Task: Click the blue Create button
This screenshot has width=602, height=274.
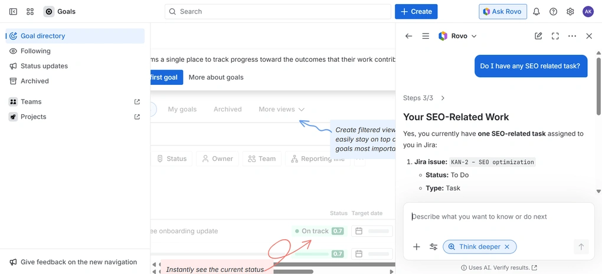Action: [416, 11]
